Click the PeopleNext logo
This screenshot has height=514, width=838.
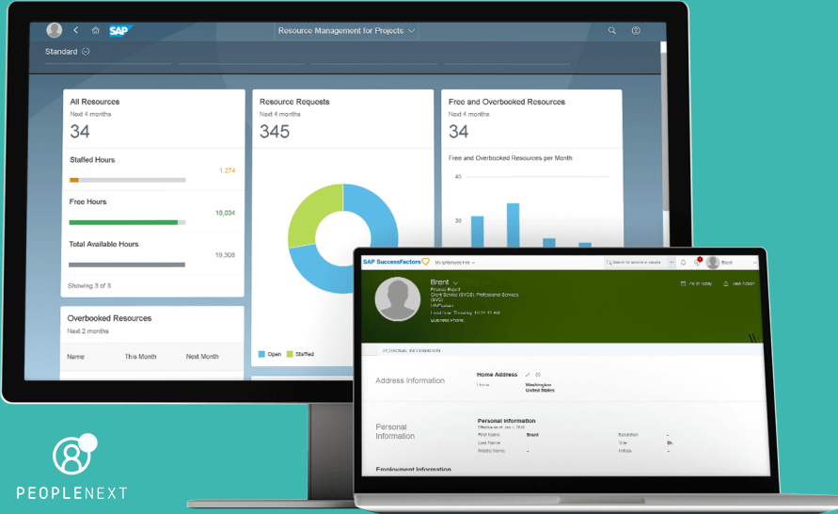pos(71,466)
